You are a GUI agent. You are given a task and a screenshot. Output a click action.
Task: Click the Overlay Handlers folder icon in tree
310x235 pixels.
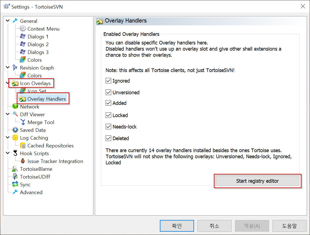23,99
